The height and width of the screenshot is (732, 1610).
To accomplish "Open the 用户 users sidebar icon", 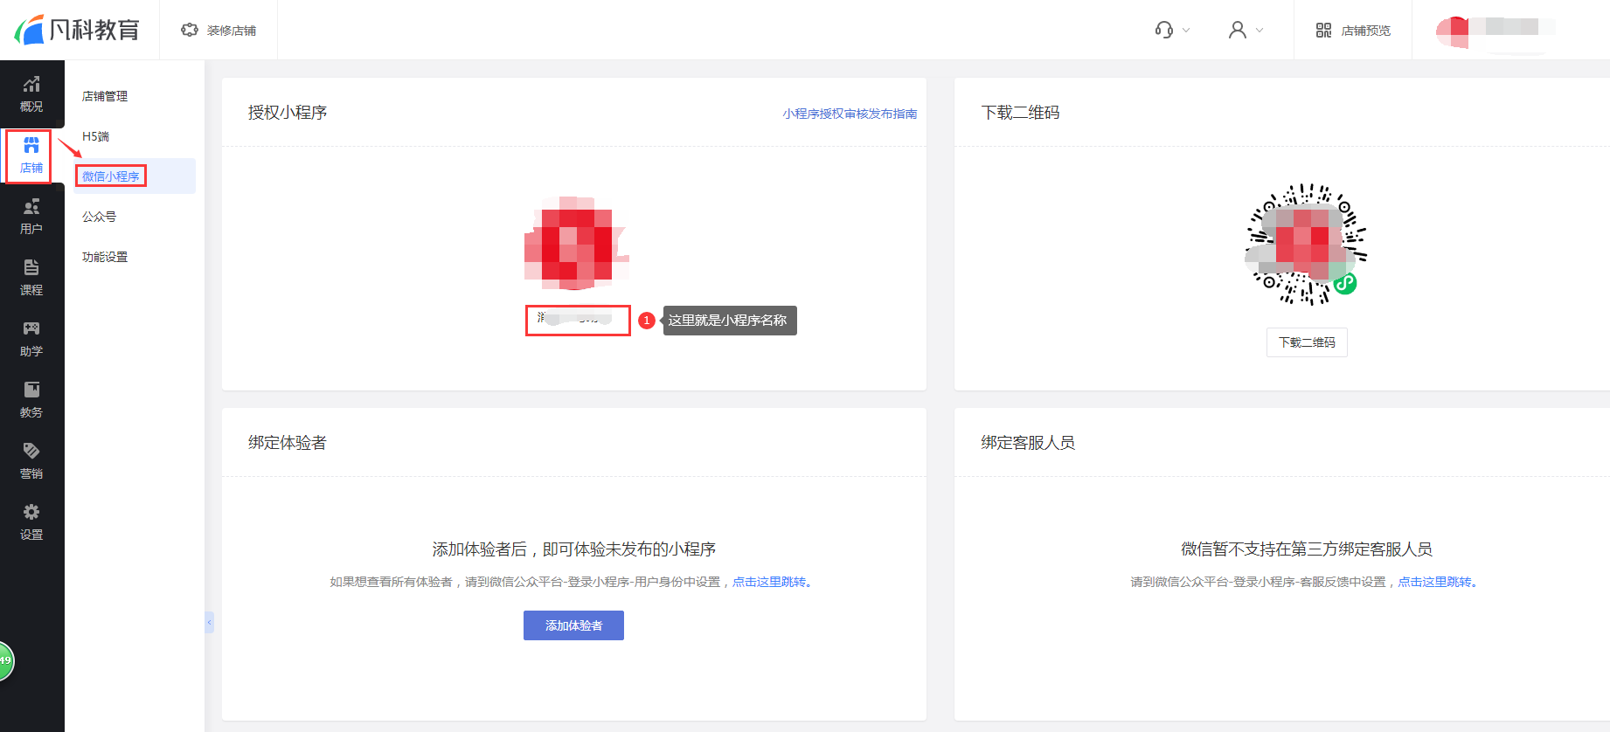I will point(31,216).
